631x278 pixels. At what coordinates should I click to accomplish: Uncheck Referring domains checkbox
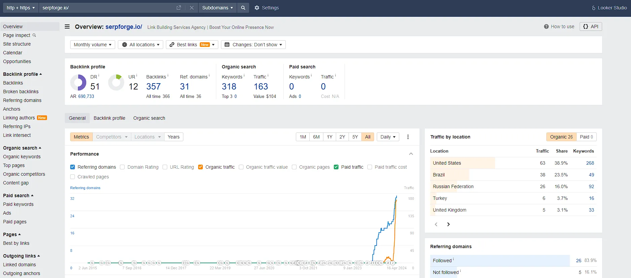[x=73, y=167]
